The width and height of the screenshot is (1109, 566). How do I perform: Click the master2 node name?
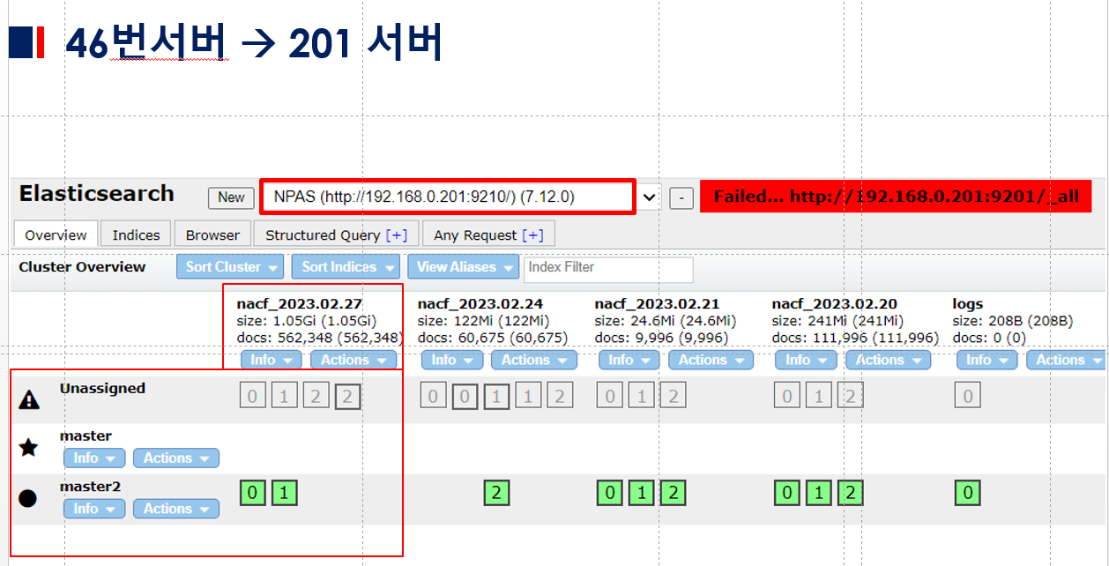(x=90, y=487)
